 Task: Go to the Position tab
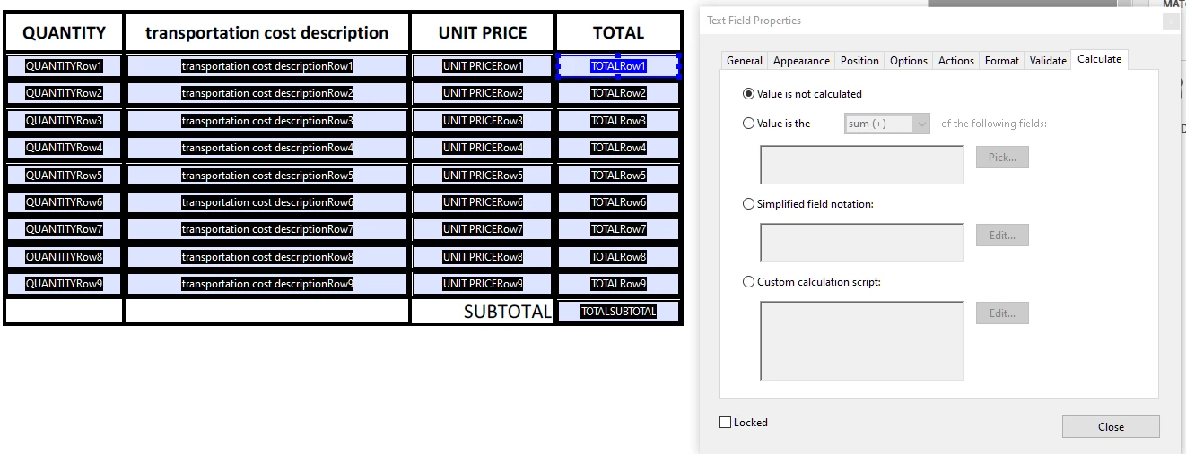pos(859,61)
